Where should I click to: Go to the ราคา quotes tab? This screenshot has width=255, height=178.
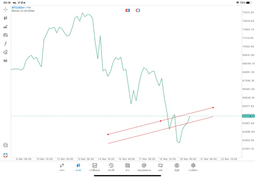click(x=62, y=167)
